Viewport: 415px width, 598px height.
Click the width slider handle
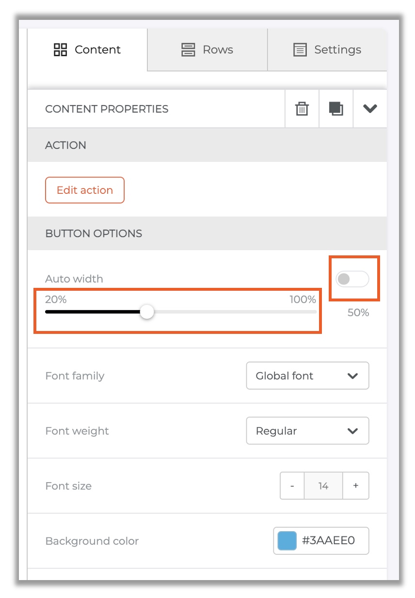tap(147, 312)
